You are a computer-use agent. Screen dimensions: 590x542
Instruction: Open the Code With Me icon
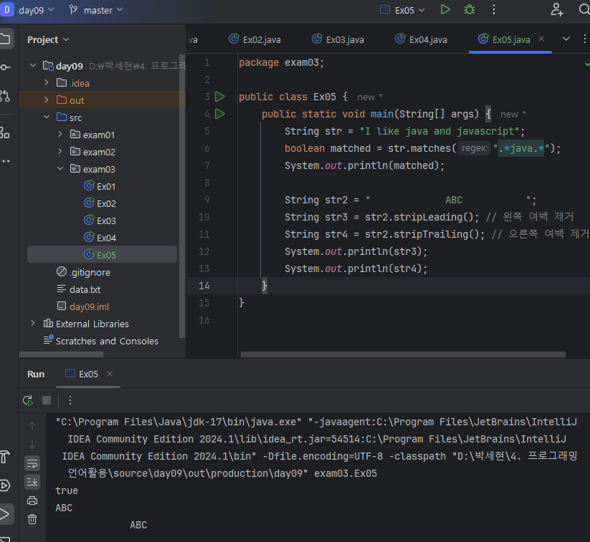[557, 10]
